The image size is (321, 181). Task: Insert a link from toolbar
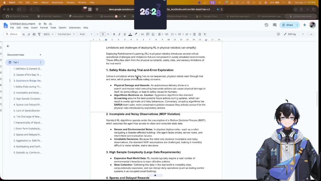(x=142, y=34)
